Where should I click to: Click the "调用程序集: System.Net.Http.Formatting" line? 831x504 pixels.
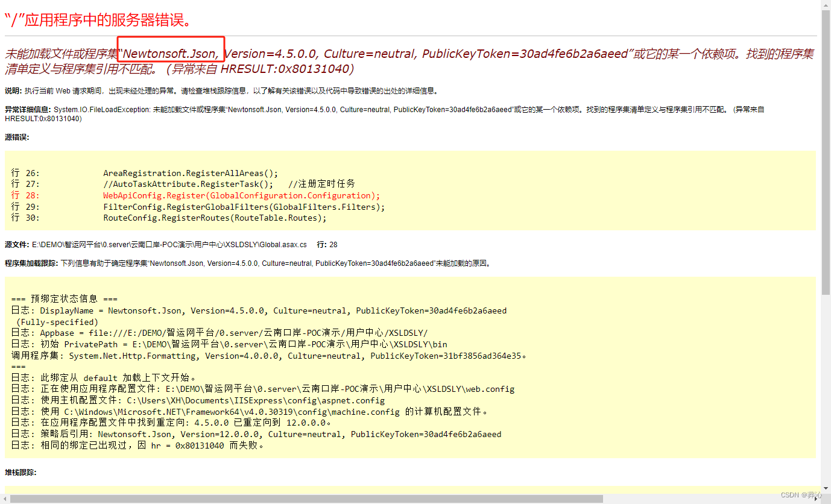[x=269, y=356]
